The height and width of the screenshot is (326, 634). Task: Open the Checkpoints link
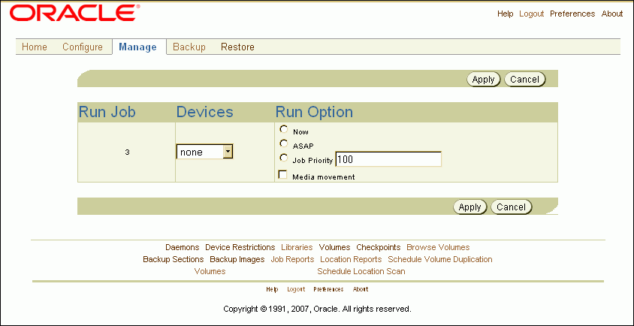point(379,247)
